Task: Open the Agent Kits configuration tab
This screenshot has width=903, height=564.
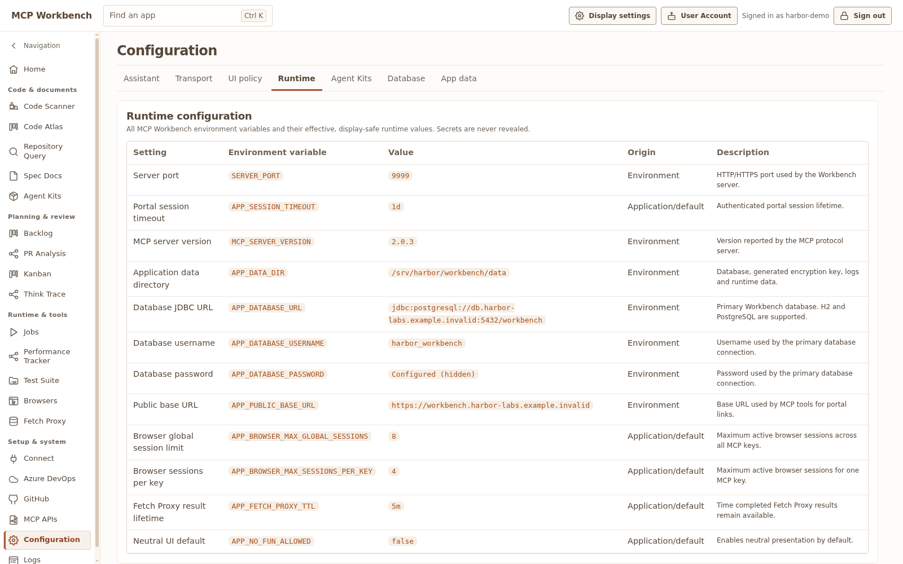Action: [x=351, y=78]
